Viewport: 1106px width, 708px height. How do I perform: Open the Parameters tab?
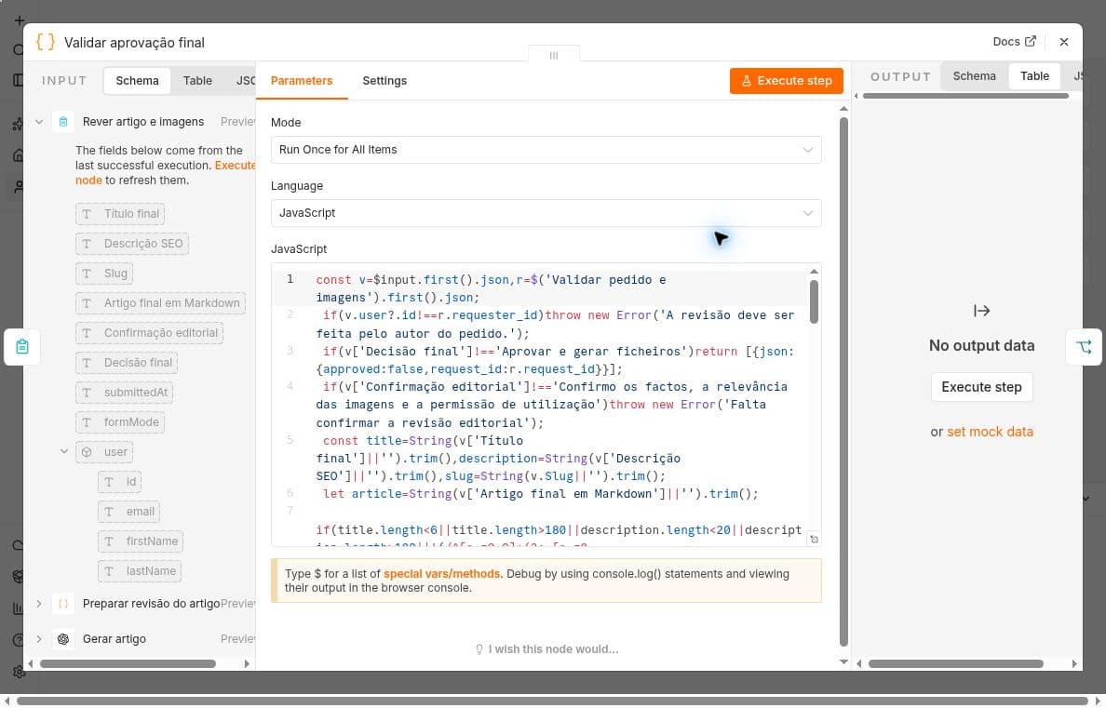[302, 80]
